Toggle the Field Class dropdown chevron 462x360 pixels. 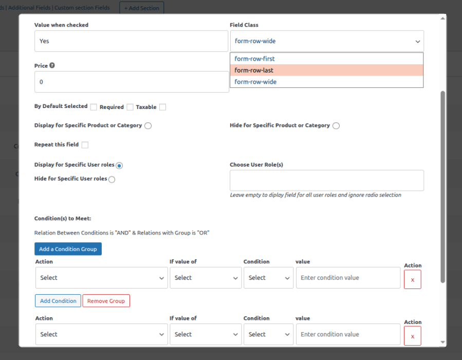coord(417,42)
